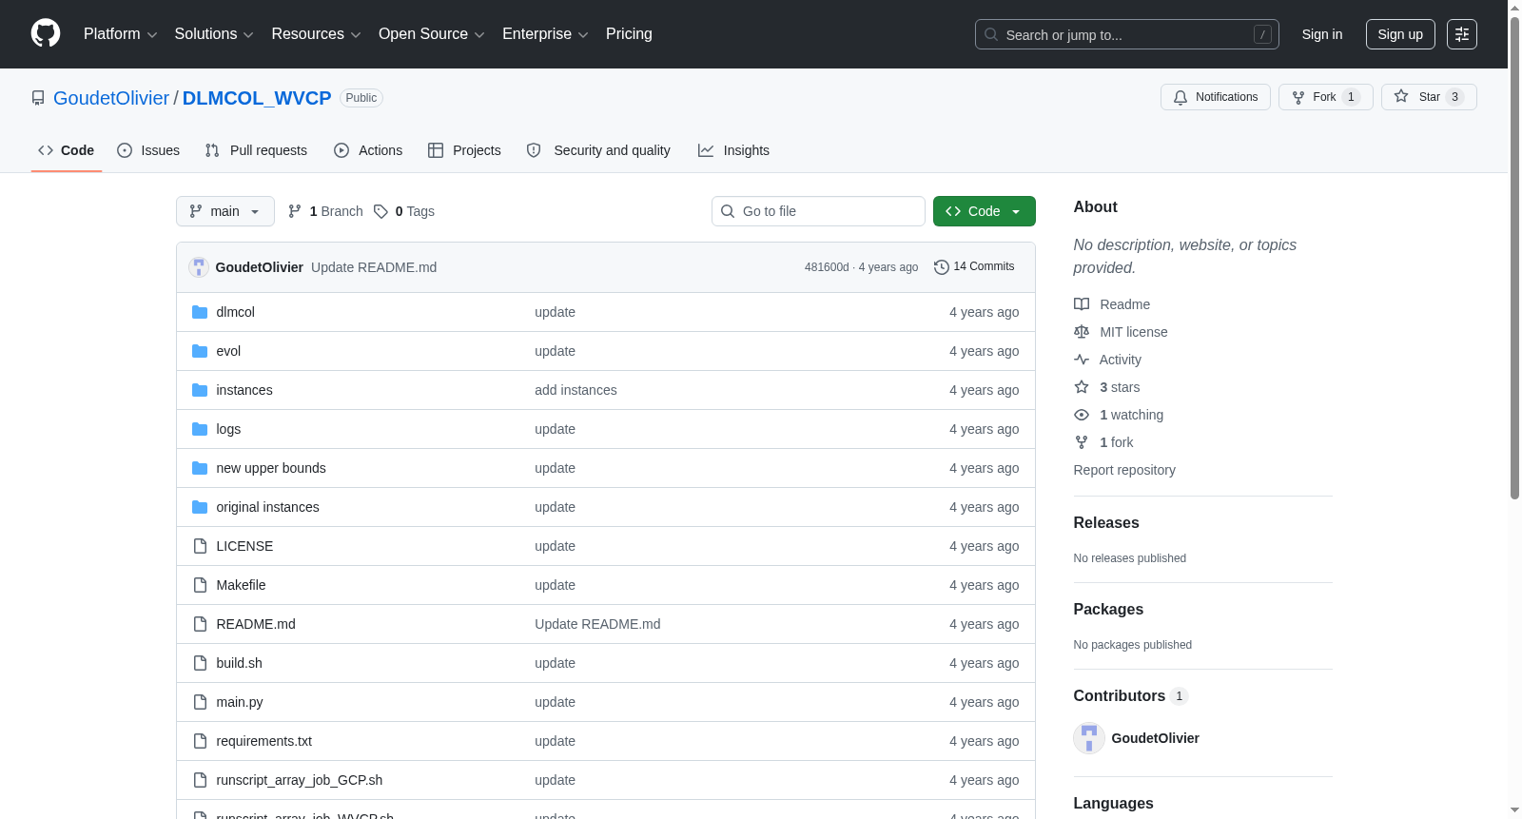The width and height of the screenshot is (1522, 819).
Task: Click the Report repository link
Action: (1124, 470)
